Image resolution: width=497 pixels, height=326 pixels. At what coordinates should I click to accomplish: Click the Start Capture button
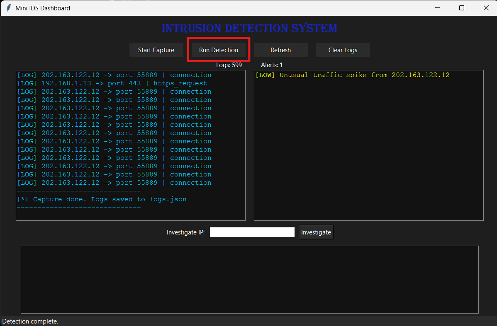[156, 50]
